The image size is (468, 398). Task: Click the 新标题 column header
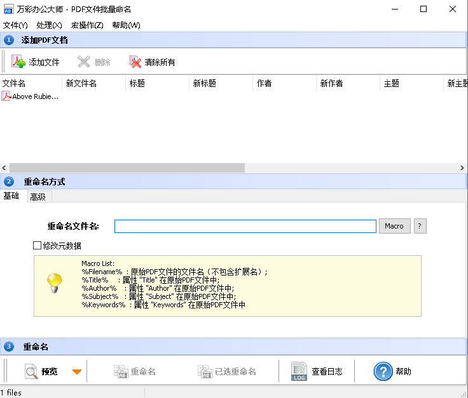[x=221, y=83]
